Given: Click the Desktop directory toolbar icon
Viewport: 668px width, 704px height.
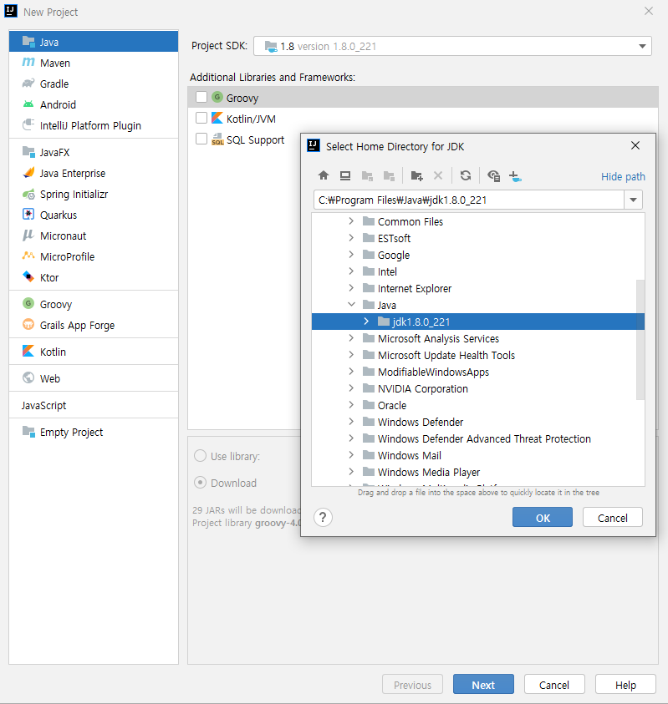Looking at the screenshot, I should (345, 175).
